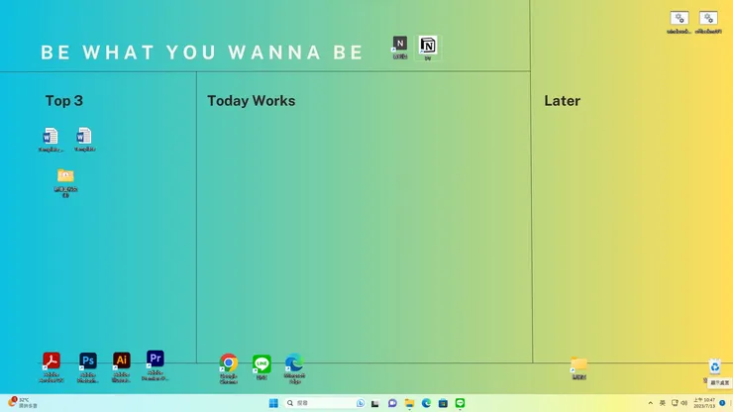Expand the hidden system tray icons chevron
733x412 pixels.
[x=650, y=403]
